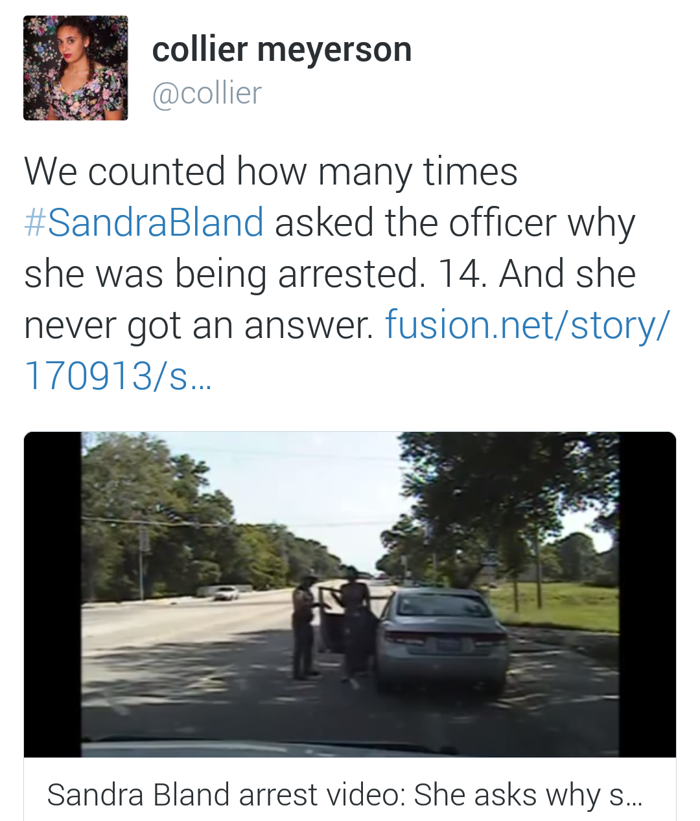
Task: Tap the right black bar of the video
Action: pyautogui.click(x=647, y=594)
